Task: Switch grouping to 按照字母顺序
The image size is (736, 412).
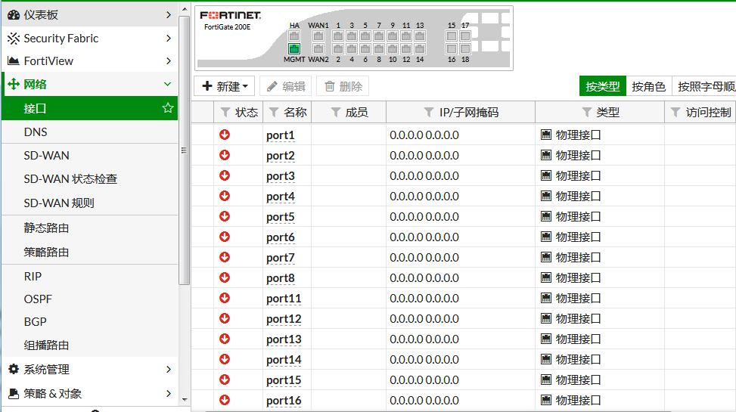Action: coord(704,86)
